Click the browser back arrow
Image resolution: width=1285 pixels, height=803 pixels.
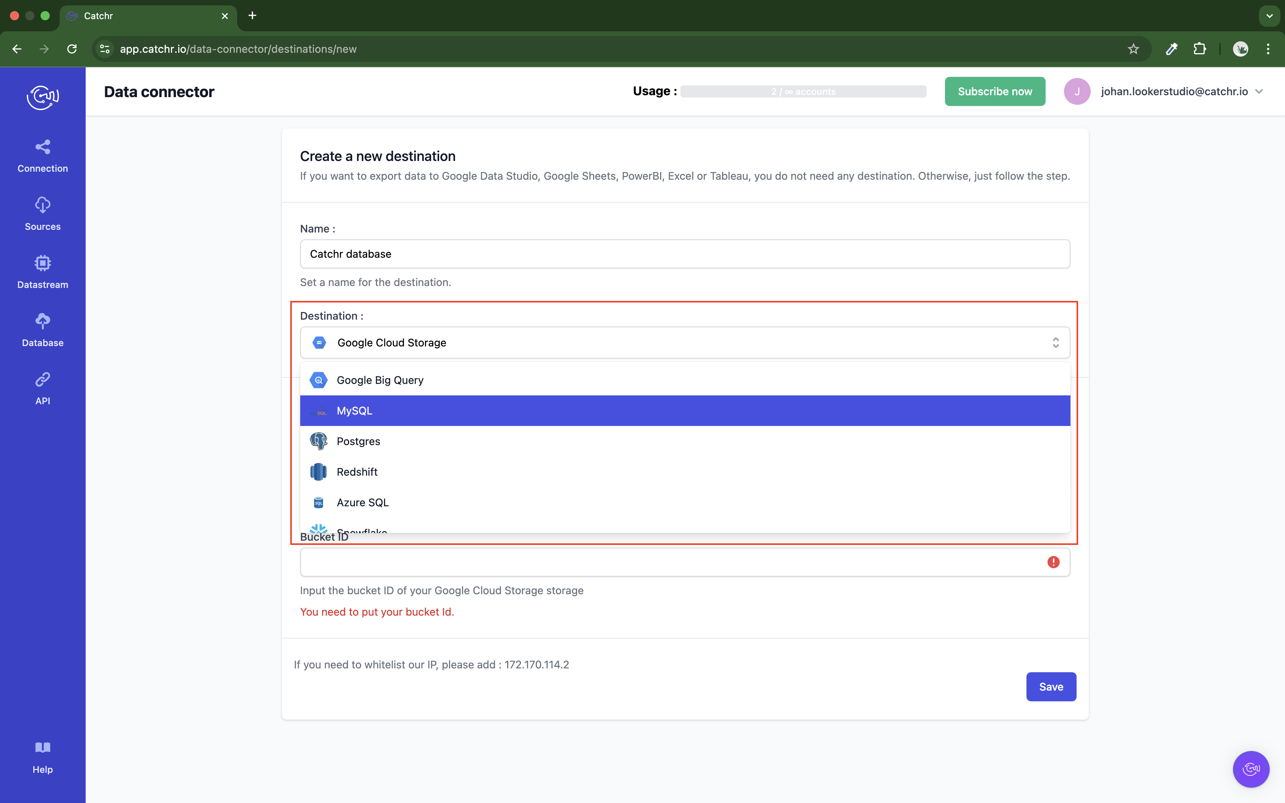tap(17, 49)
